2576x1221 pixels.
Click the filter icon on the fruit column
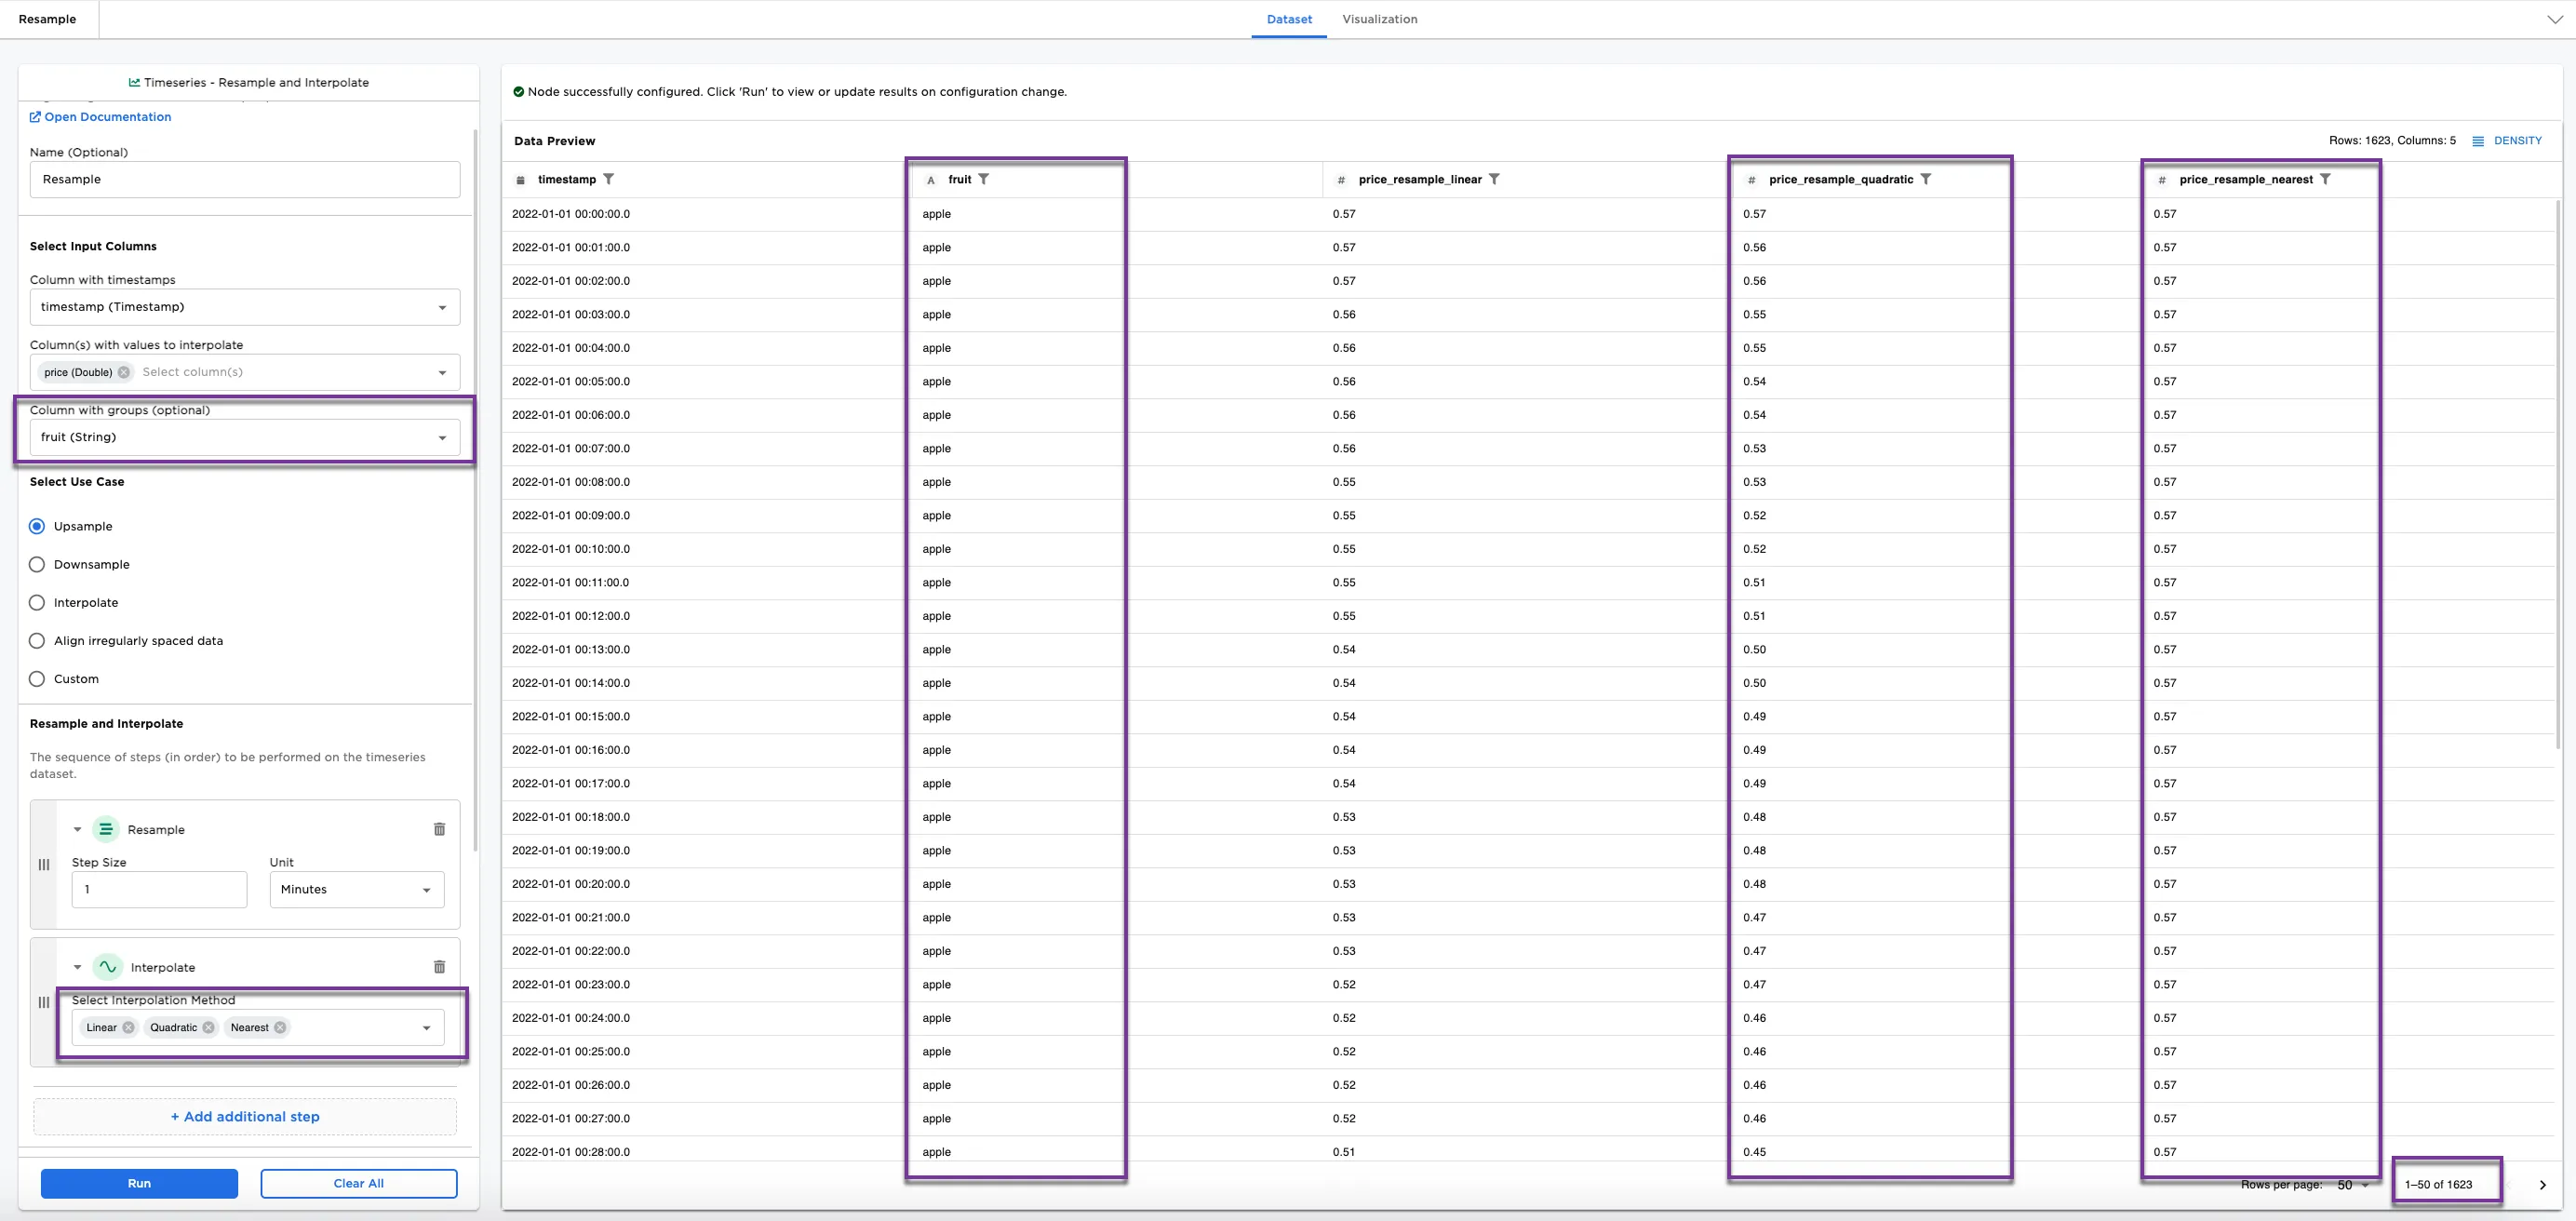click(983, 179)
